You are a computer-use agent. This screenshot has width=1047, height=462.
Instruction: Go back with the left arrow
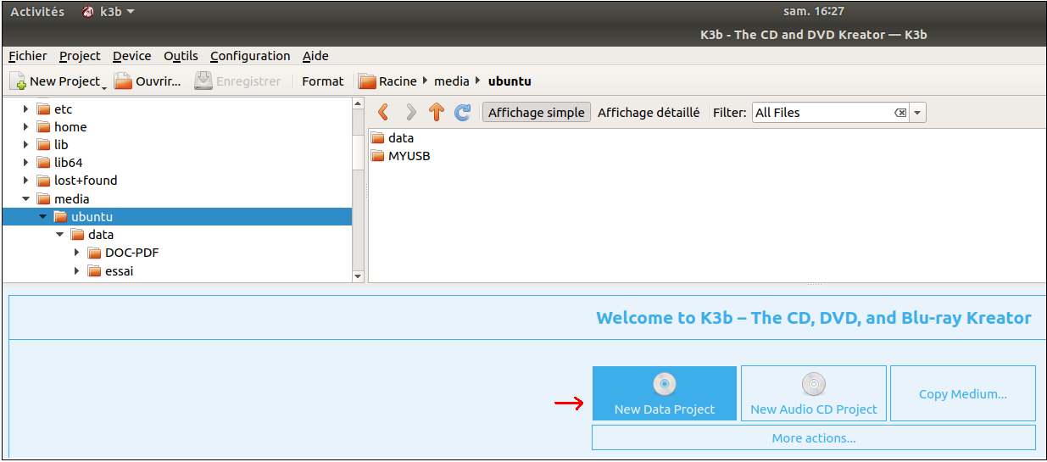pyautogui.click(x=384, y=112)
